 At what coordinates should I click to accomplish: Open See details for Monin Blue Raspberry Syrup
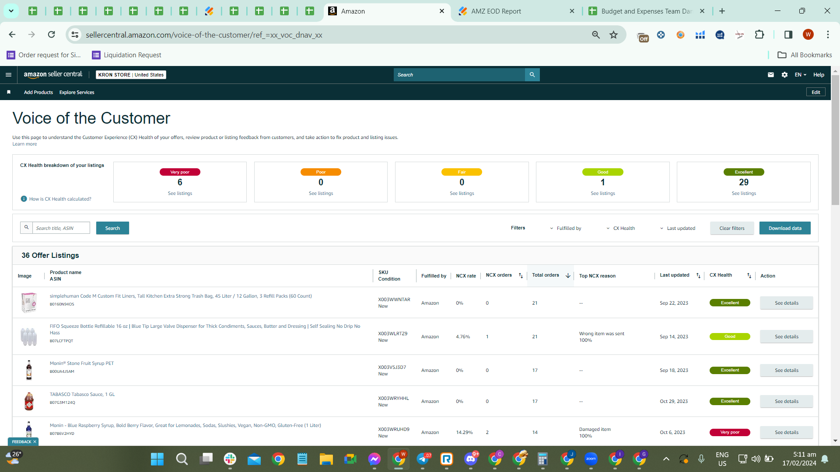787,432
